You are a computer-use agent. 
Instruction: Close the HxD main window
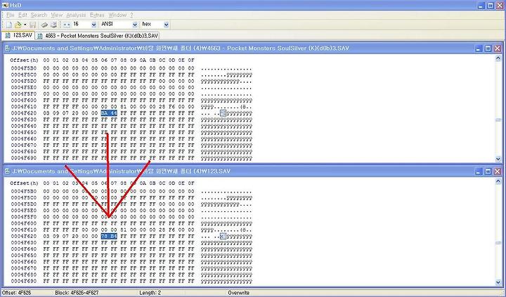click(x=499, y=5)
